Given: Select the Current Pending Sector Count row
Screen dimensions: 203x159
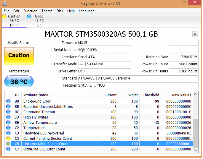Looking at the screenshot, I should (99, 139).
